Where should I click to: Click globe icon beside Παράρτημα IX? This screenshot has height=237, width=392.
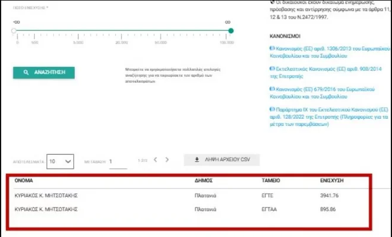click(x=272, y=110)
